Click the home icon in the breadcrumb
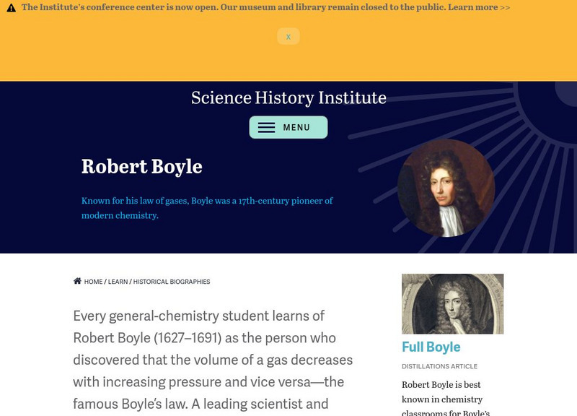This screenshot has width=577, height=416. coord(78,281)
